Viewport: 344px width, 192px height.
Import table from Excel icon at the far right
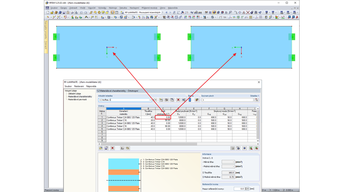pos(256,149)
